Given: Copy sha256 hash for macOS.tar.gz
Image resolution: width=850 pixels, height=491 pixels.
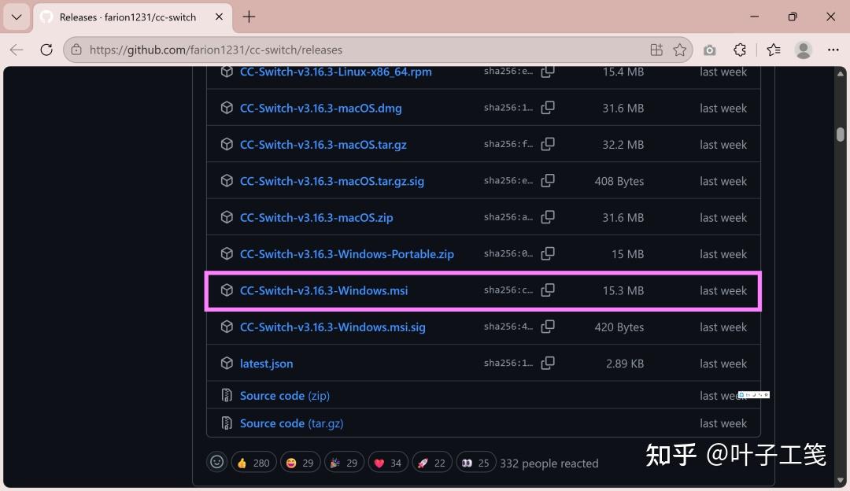Looking at the screenshot, I should pyautogui.click(x=548, y=144).
